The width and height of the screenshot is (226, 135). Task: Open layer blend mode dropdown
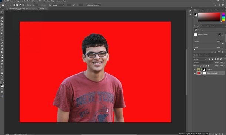(x=203, y=63)
